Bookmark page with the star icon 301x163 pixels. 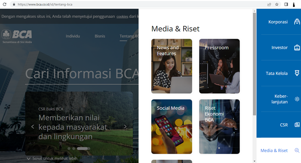tap(276, 4)
